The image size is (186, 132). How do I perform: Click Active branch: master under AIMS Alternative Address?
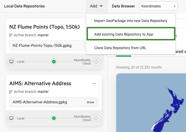(x=31, y=92)
